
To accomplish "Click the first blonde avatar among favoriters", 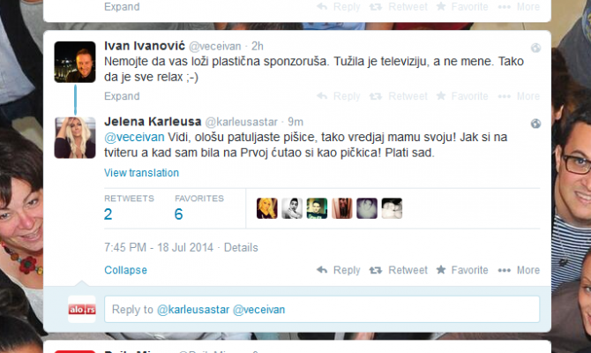I will coord(267,208).
